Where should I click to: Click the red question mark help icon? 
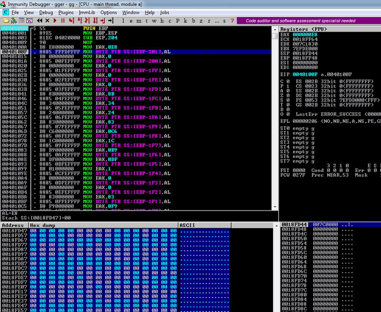point(232,21)
